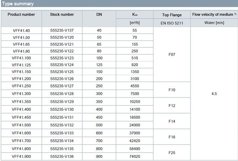Select product number VFF41.350

click(21, 101)
